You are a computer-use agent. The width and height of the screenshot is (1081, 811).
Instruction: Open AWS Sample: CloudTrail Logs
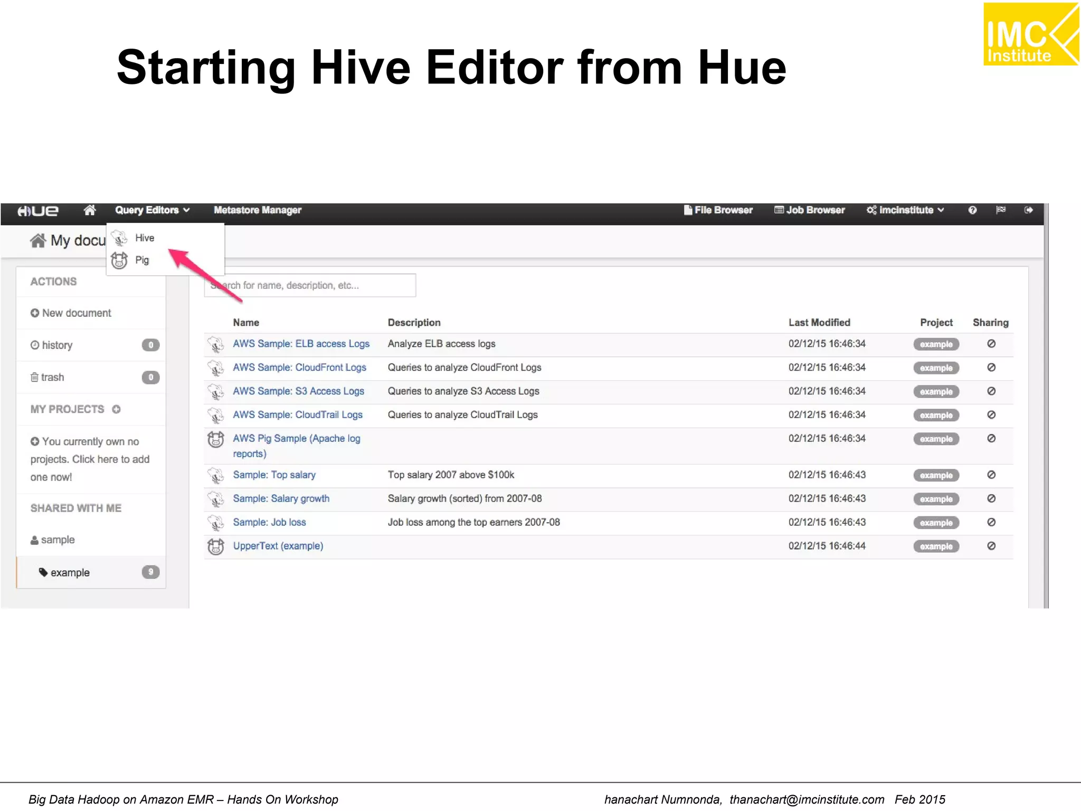pos(298,415)
